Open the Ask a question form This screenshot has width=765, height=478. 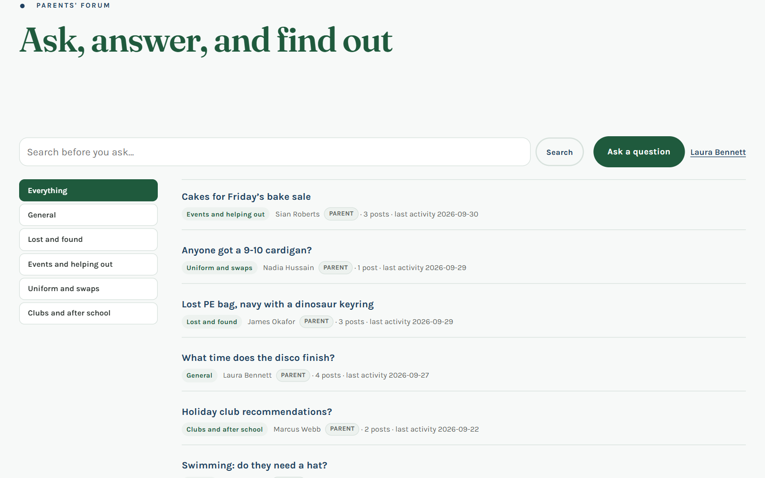pos(639,152)
